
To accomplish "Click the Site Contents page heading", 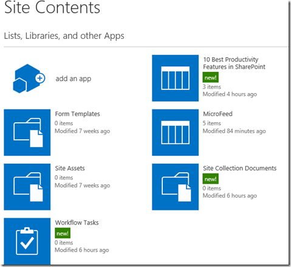I will pos(52,7).
